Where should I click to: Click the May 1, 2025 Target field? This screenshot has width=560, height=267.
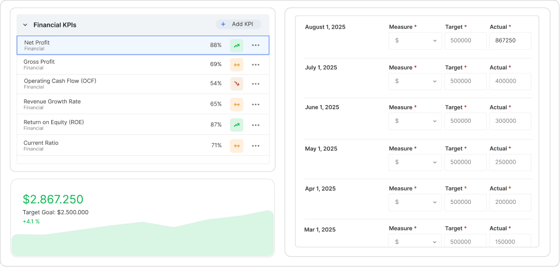coord(465,162)
